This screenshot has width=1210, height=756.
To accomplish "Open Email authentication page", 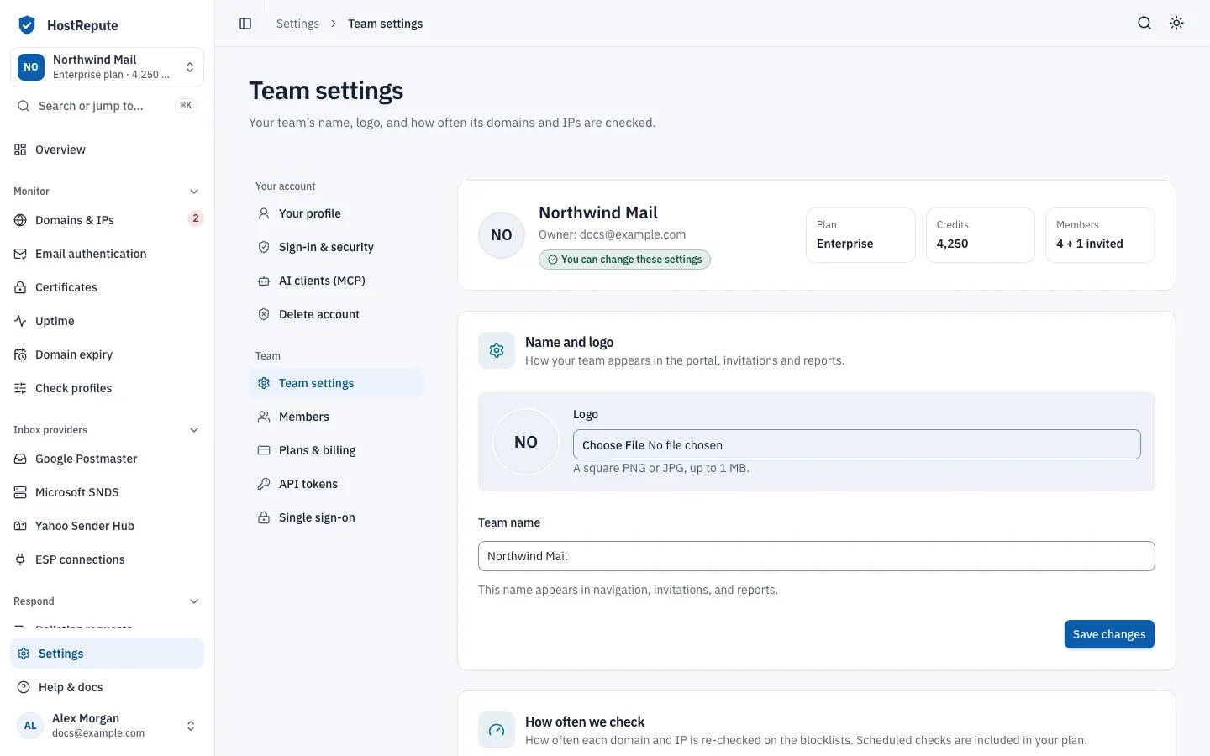I will click(x=107, y=254).
